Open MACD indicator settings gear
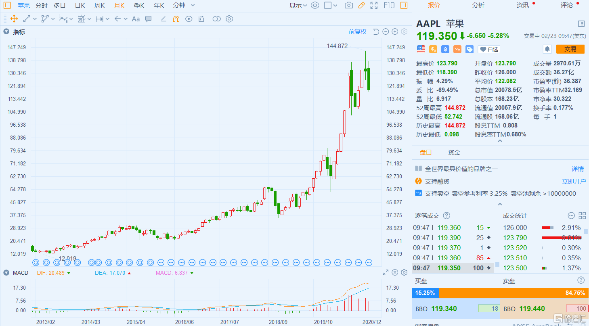This screenshot has height=326, width=589. coord(404,273)
